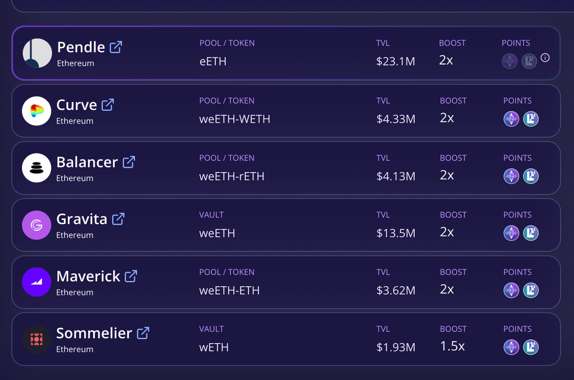Open the Balancer external link icon

[129, 162]
